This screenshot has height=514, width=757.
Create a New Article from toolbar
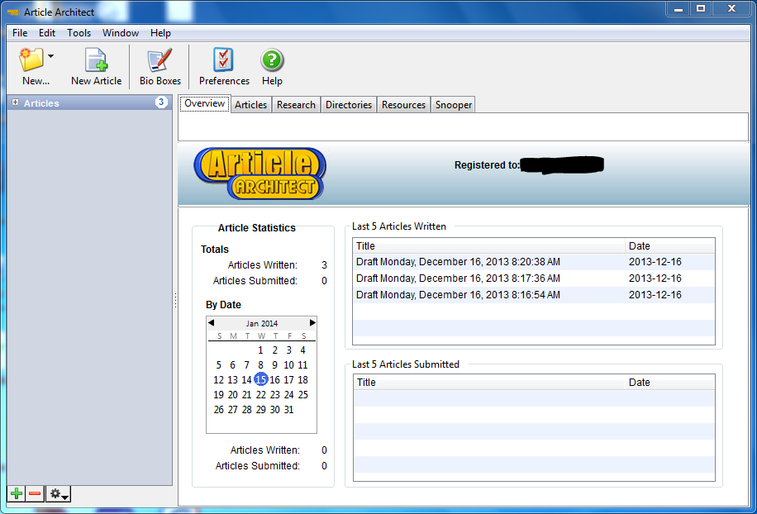(96, 67)
